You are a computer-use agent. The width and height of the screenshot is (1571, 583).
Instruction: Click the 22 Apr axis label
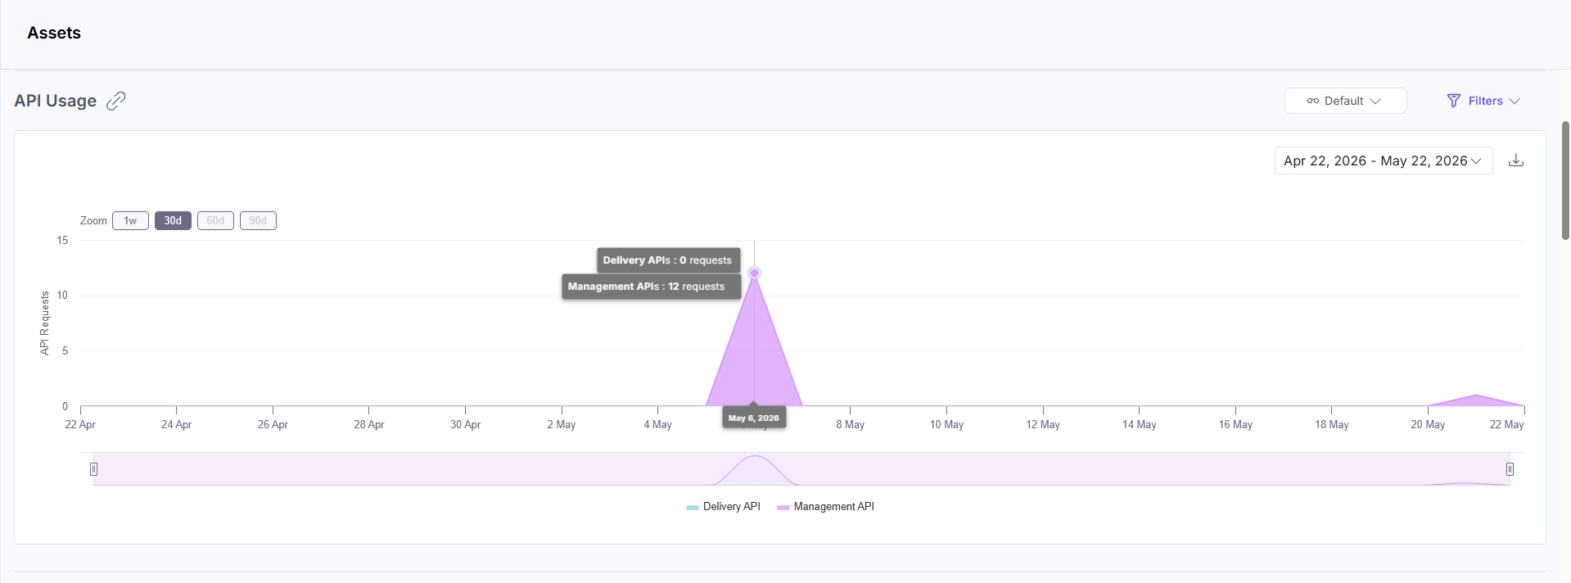80,424
